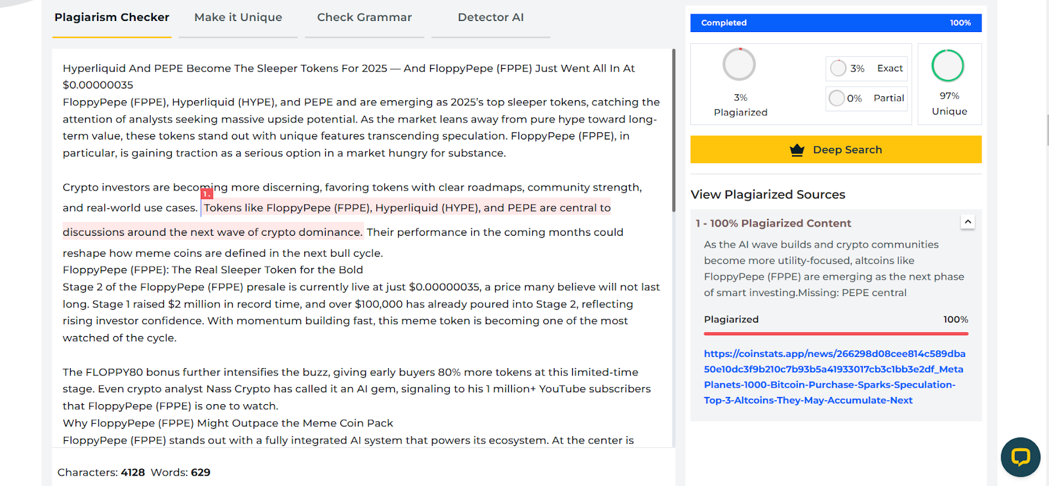Viewport: 1049px width, 486px height.
Task: Click the source snippet 'As the AI wave builds'
Action: point(834,269)
